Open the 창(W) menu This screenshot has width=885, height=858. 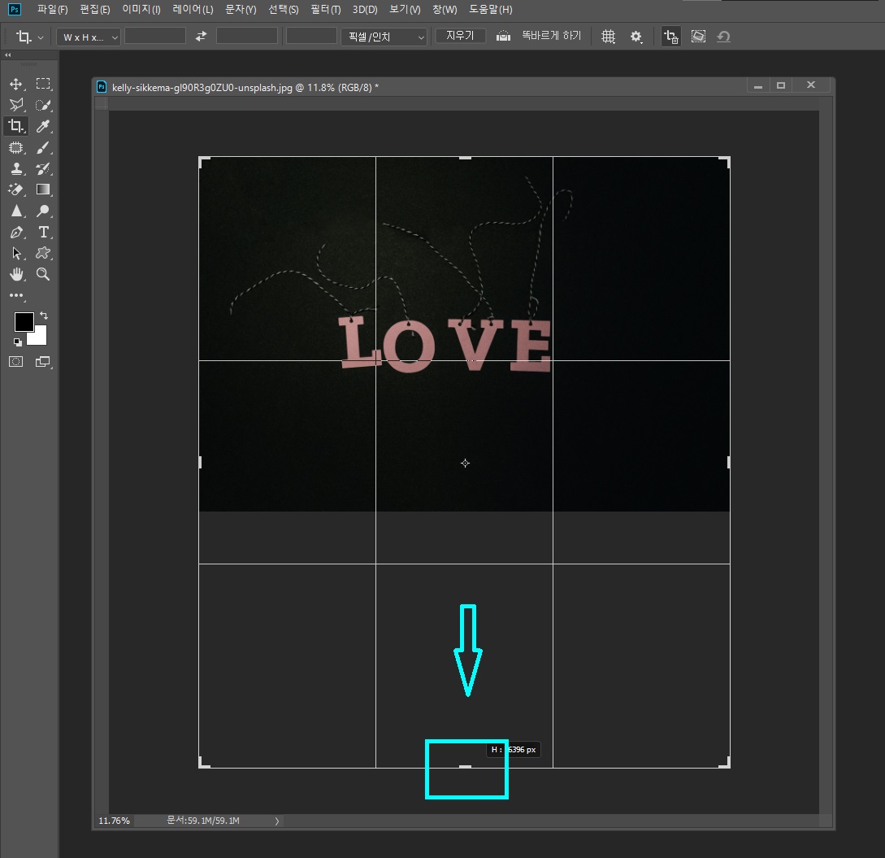coord(445,10)
